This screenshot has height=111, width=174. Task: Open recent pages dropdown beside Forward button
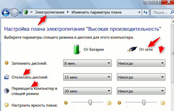click(20, 12)
